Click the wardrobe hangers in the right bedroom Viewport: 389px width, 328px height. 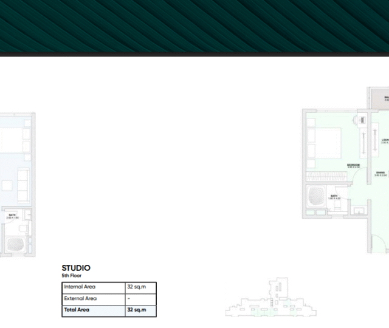coord(328,177)
